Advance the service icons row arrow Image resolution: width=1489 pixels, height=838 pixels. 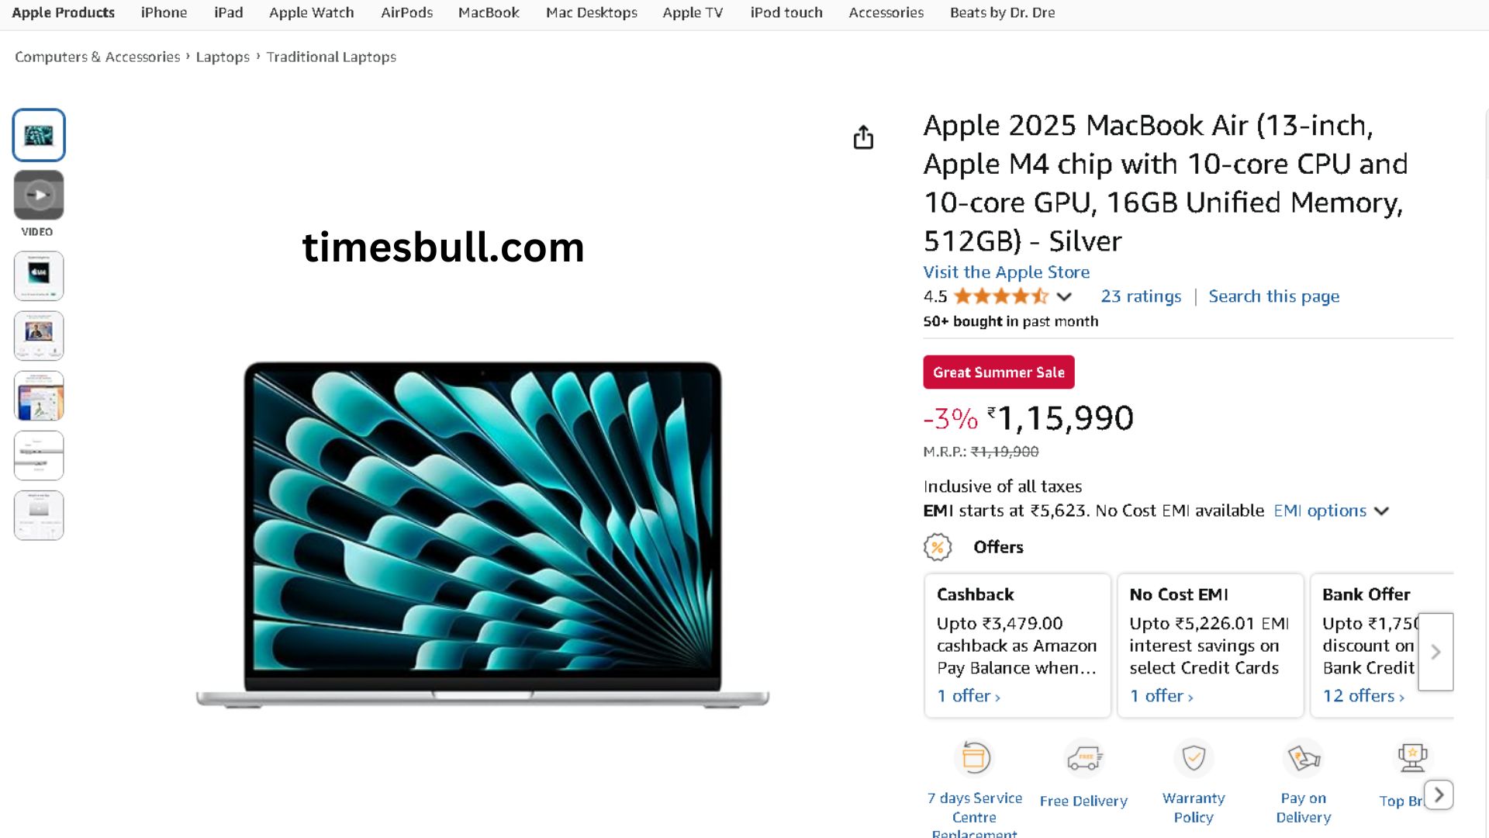point(1439,795)
